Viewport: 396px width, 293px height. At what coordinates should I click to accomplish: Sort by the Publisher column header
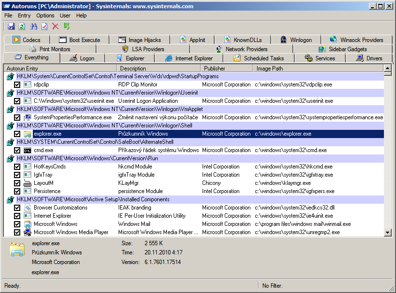[227, 69]
